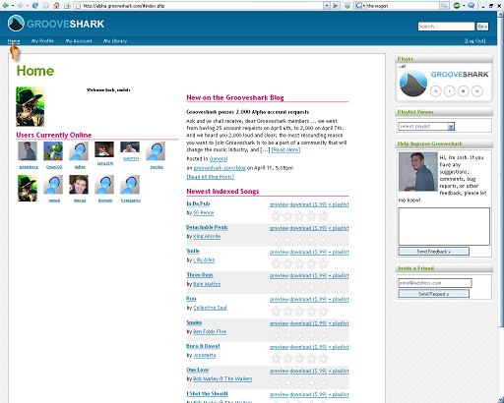Open the song Smile
504x403 pixels.
[x=193, y=251]
